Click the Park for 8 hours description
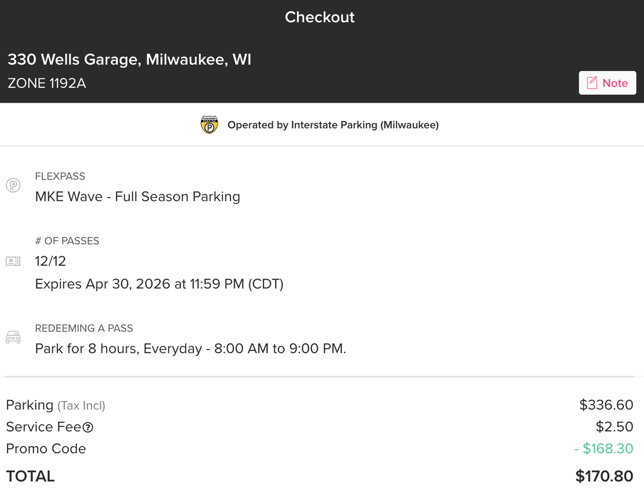 click(x=190, y=348)
